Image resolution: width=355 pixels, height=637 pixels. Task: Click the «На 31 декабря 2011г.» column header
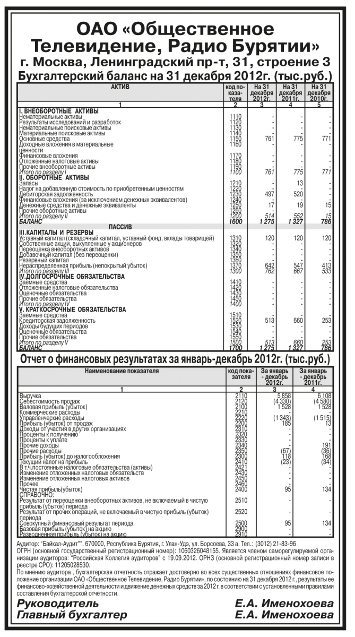[x=291, y=92]
